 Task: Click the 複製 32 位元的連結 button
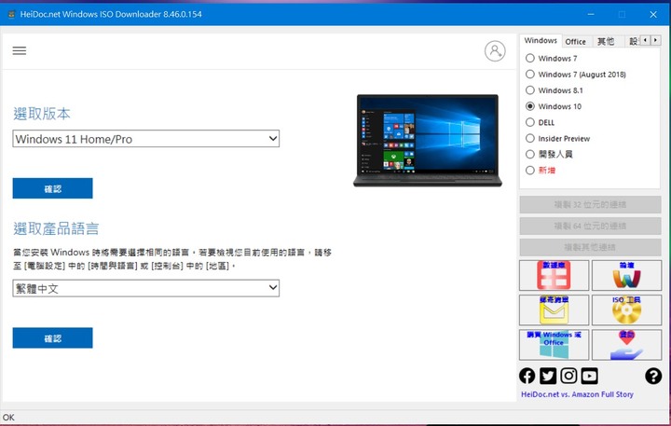pos(590,205)
